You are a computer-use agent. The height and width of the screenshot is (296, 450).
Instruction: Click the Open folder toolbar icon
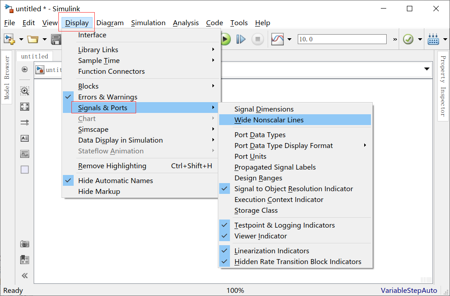coord(33,39)
